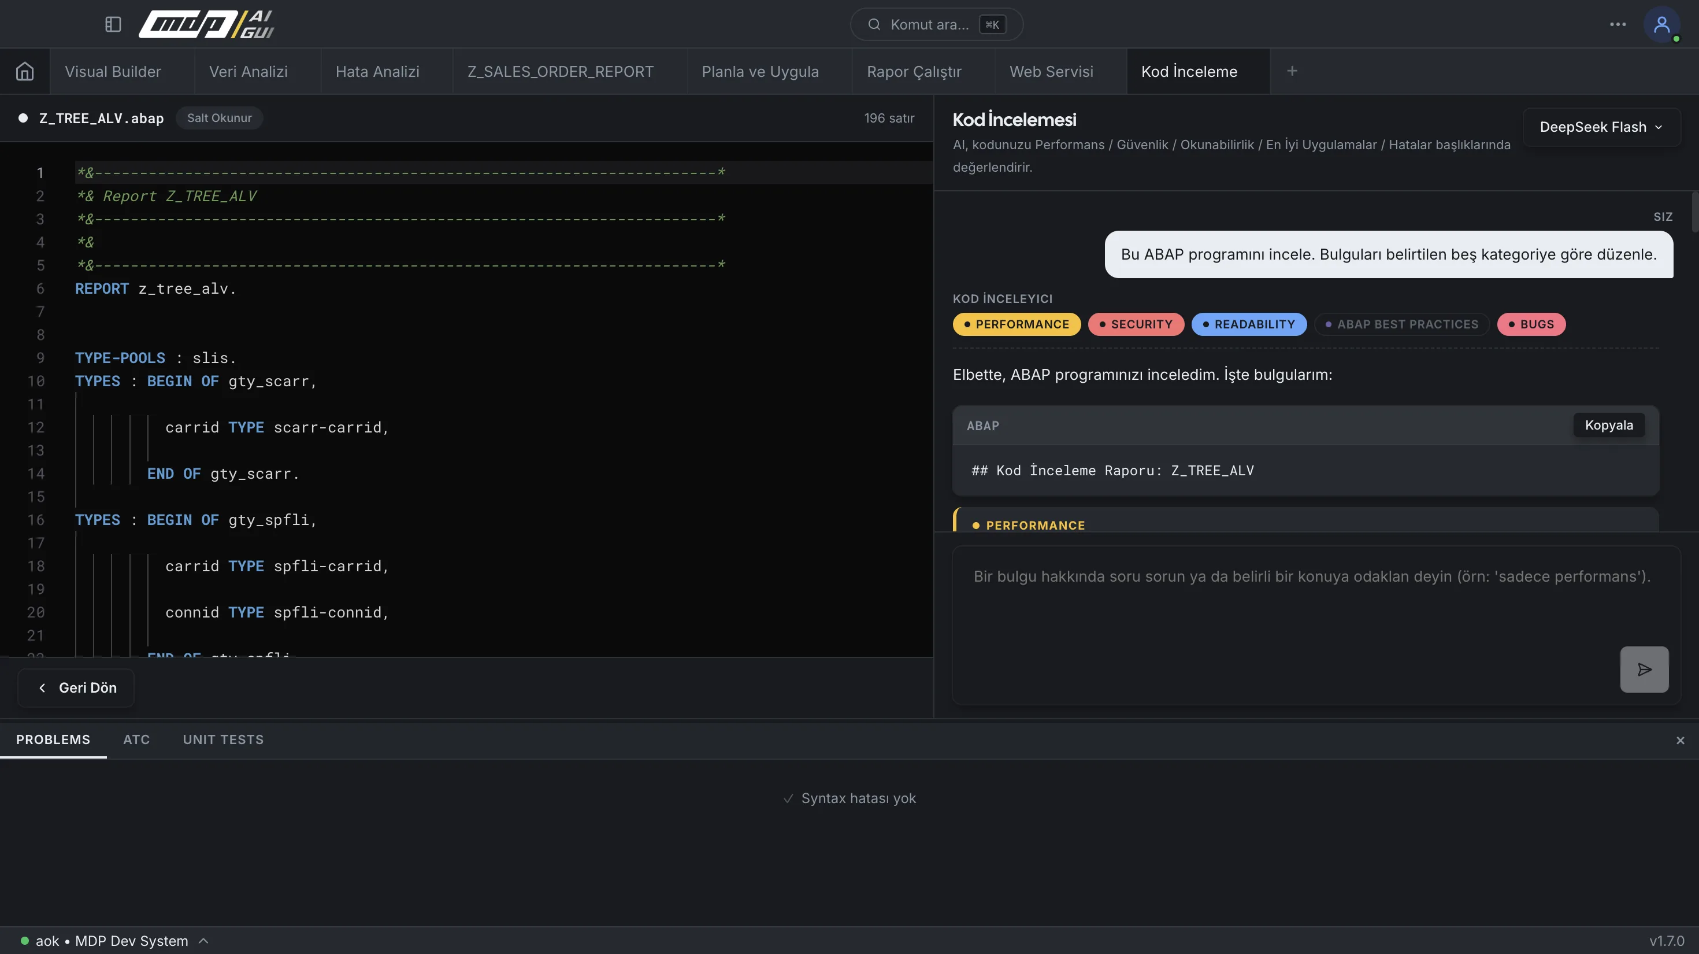
Task: Expand the aok MDP Dev System selector
Action: click(x=115, y=941)
